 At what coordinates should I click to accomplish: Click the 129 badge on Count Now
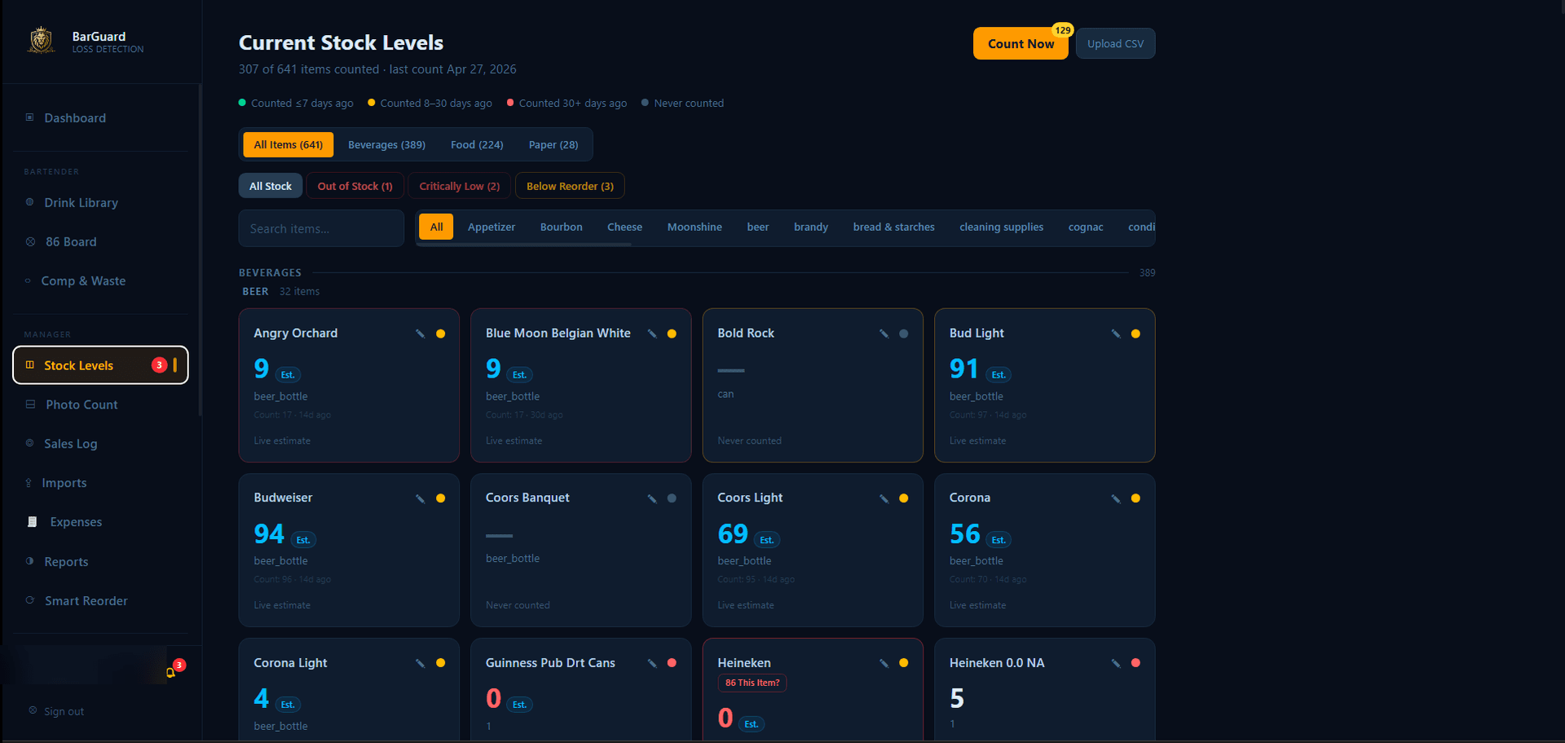(1063, 30)
